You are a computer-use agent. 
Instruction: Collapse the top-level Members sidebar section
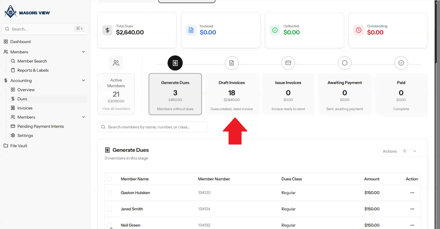(x=83, y=52)
